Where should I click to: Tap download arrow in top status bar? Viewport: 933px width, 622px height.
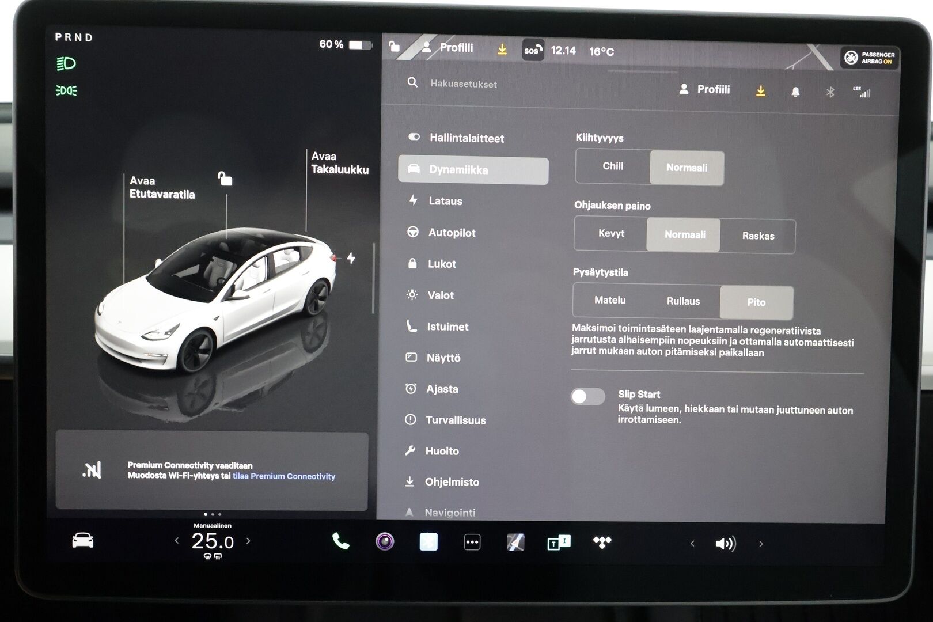pos(502,50)
